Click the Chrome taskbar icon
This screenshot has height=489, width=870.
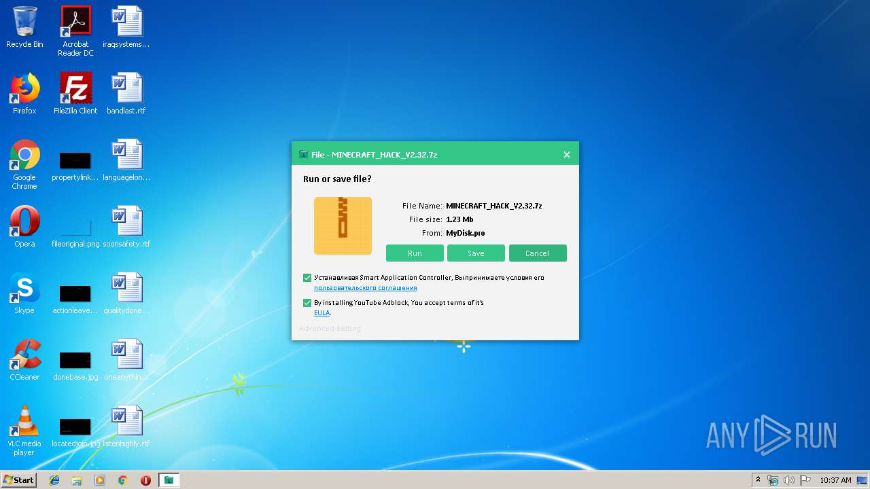pos(123,480)
